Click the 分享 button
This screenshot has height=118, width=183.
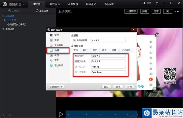pyautogui.click(x=156, y=11)
